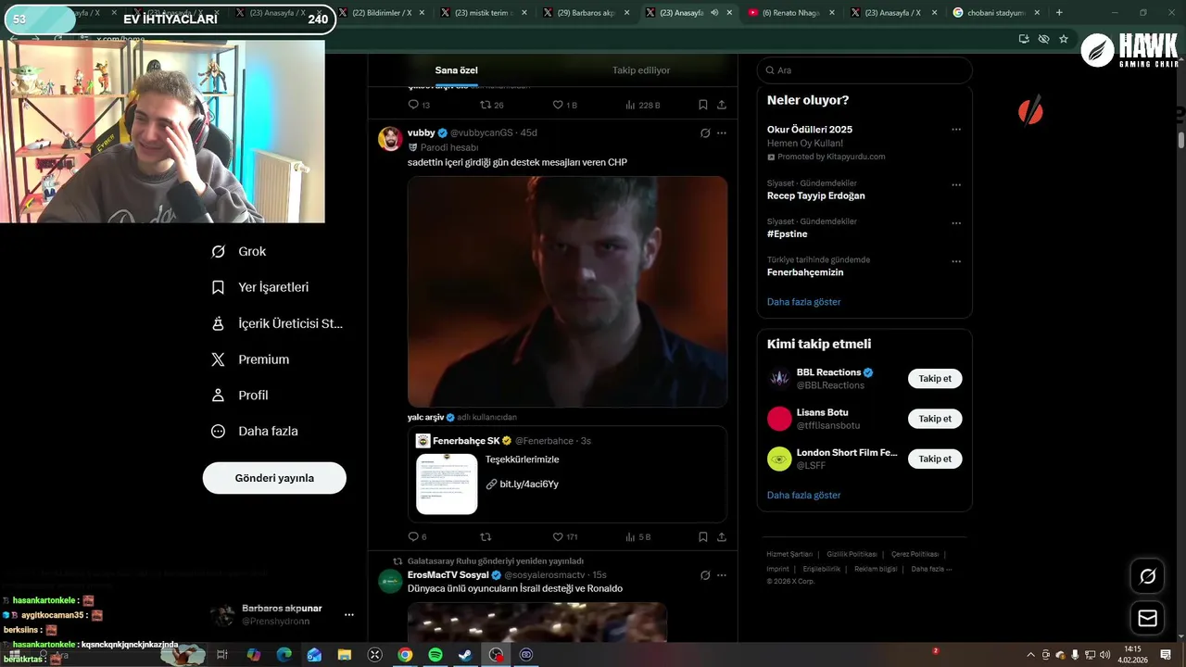
Task: Reply to the top post with 13 replies
Action: point(419,105)
